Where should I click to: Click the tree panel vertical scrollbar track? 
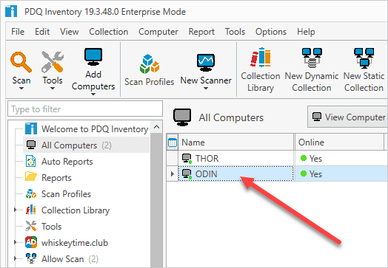[x=156, y=200]
